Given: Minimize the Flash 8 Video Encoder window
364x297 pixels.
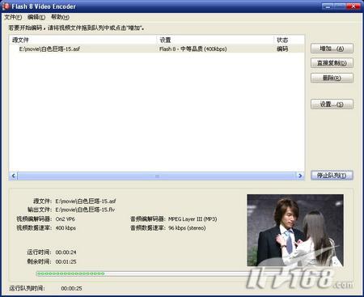Looking at the screenshot, I should 328,6.
